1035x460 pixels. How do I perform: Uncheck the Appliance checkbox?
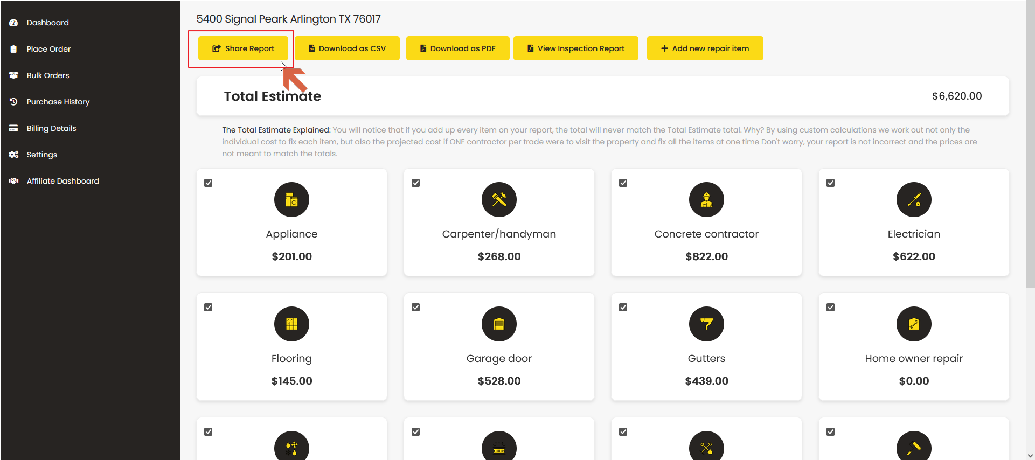coord(209,183)
